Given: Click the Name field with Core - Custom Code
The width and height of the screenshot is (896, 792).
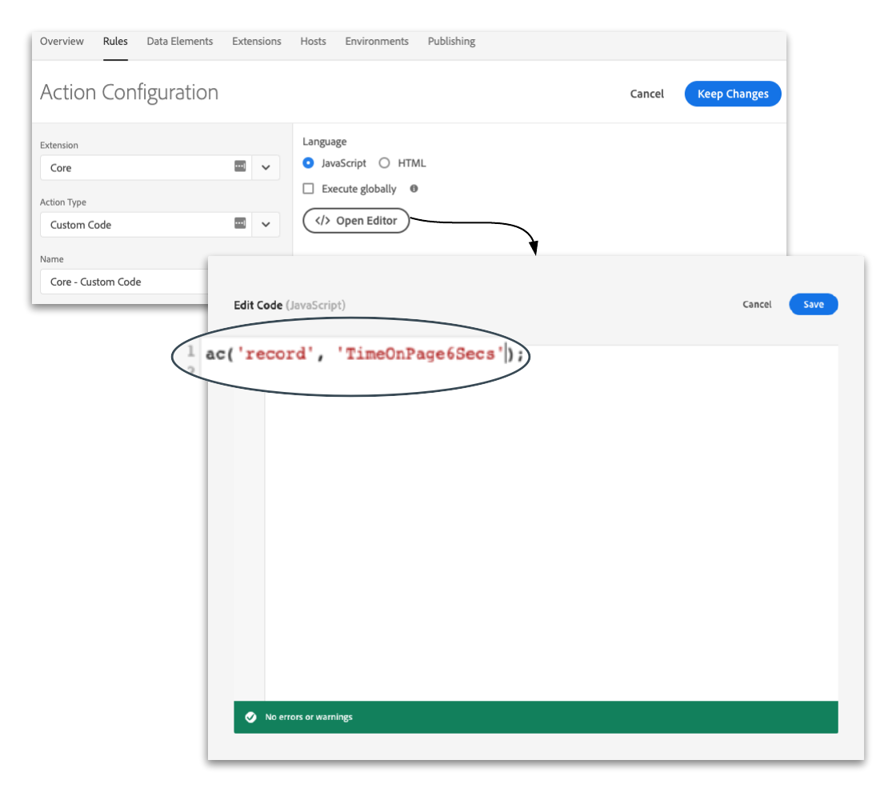Looking at the screenshot, I should click(x=124, y=282).
